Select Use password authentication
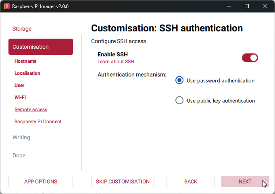The height and width of the screenshot is (194, 275). 179,80
